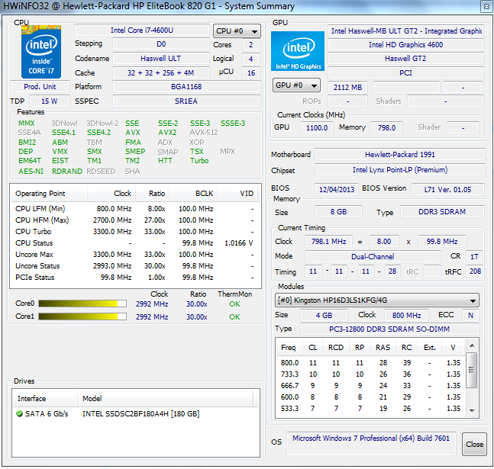Image resolution: width=494 pixels, height=469 pixels.
Task: Click the module type PC3-12800 DDR3 field
Action: 389,329
